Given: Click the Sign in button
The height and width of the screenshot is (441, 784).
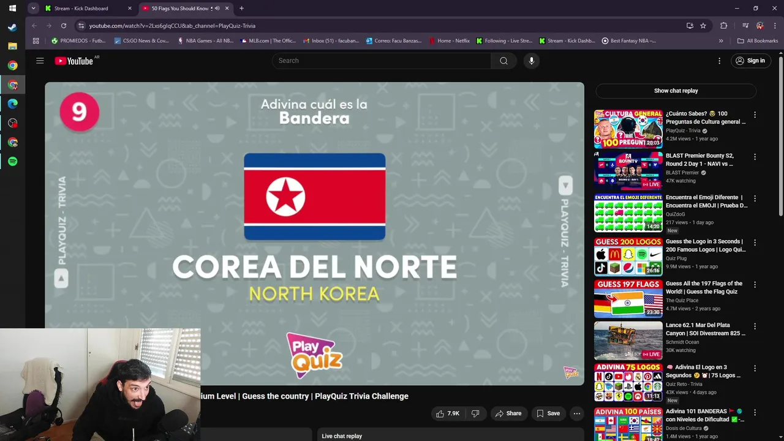Looking at the screenshot, I should click(750, 61).
